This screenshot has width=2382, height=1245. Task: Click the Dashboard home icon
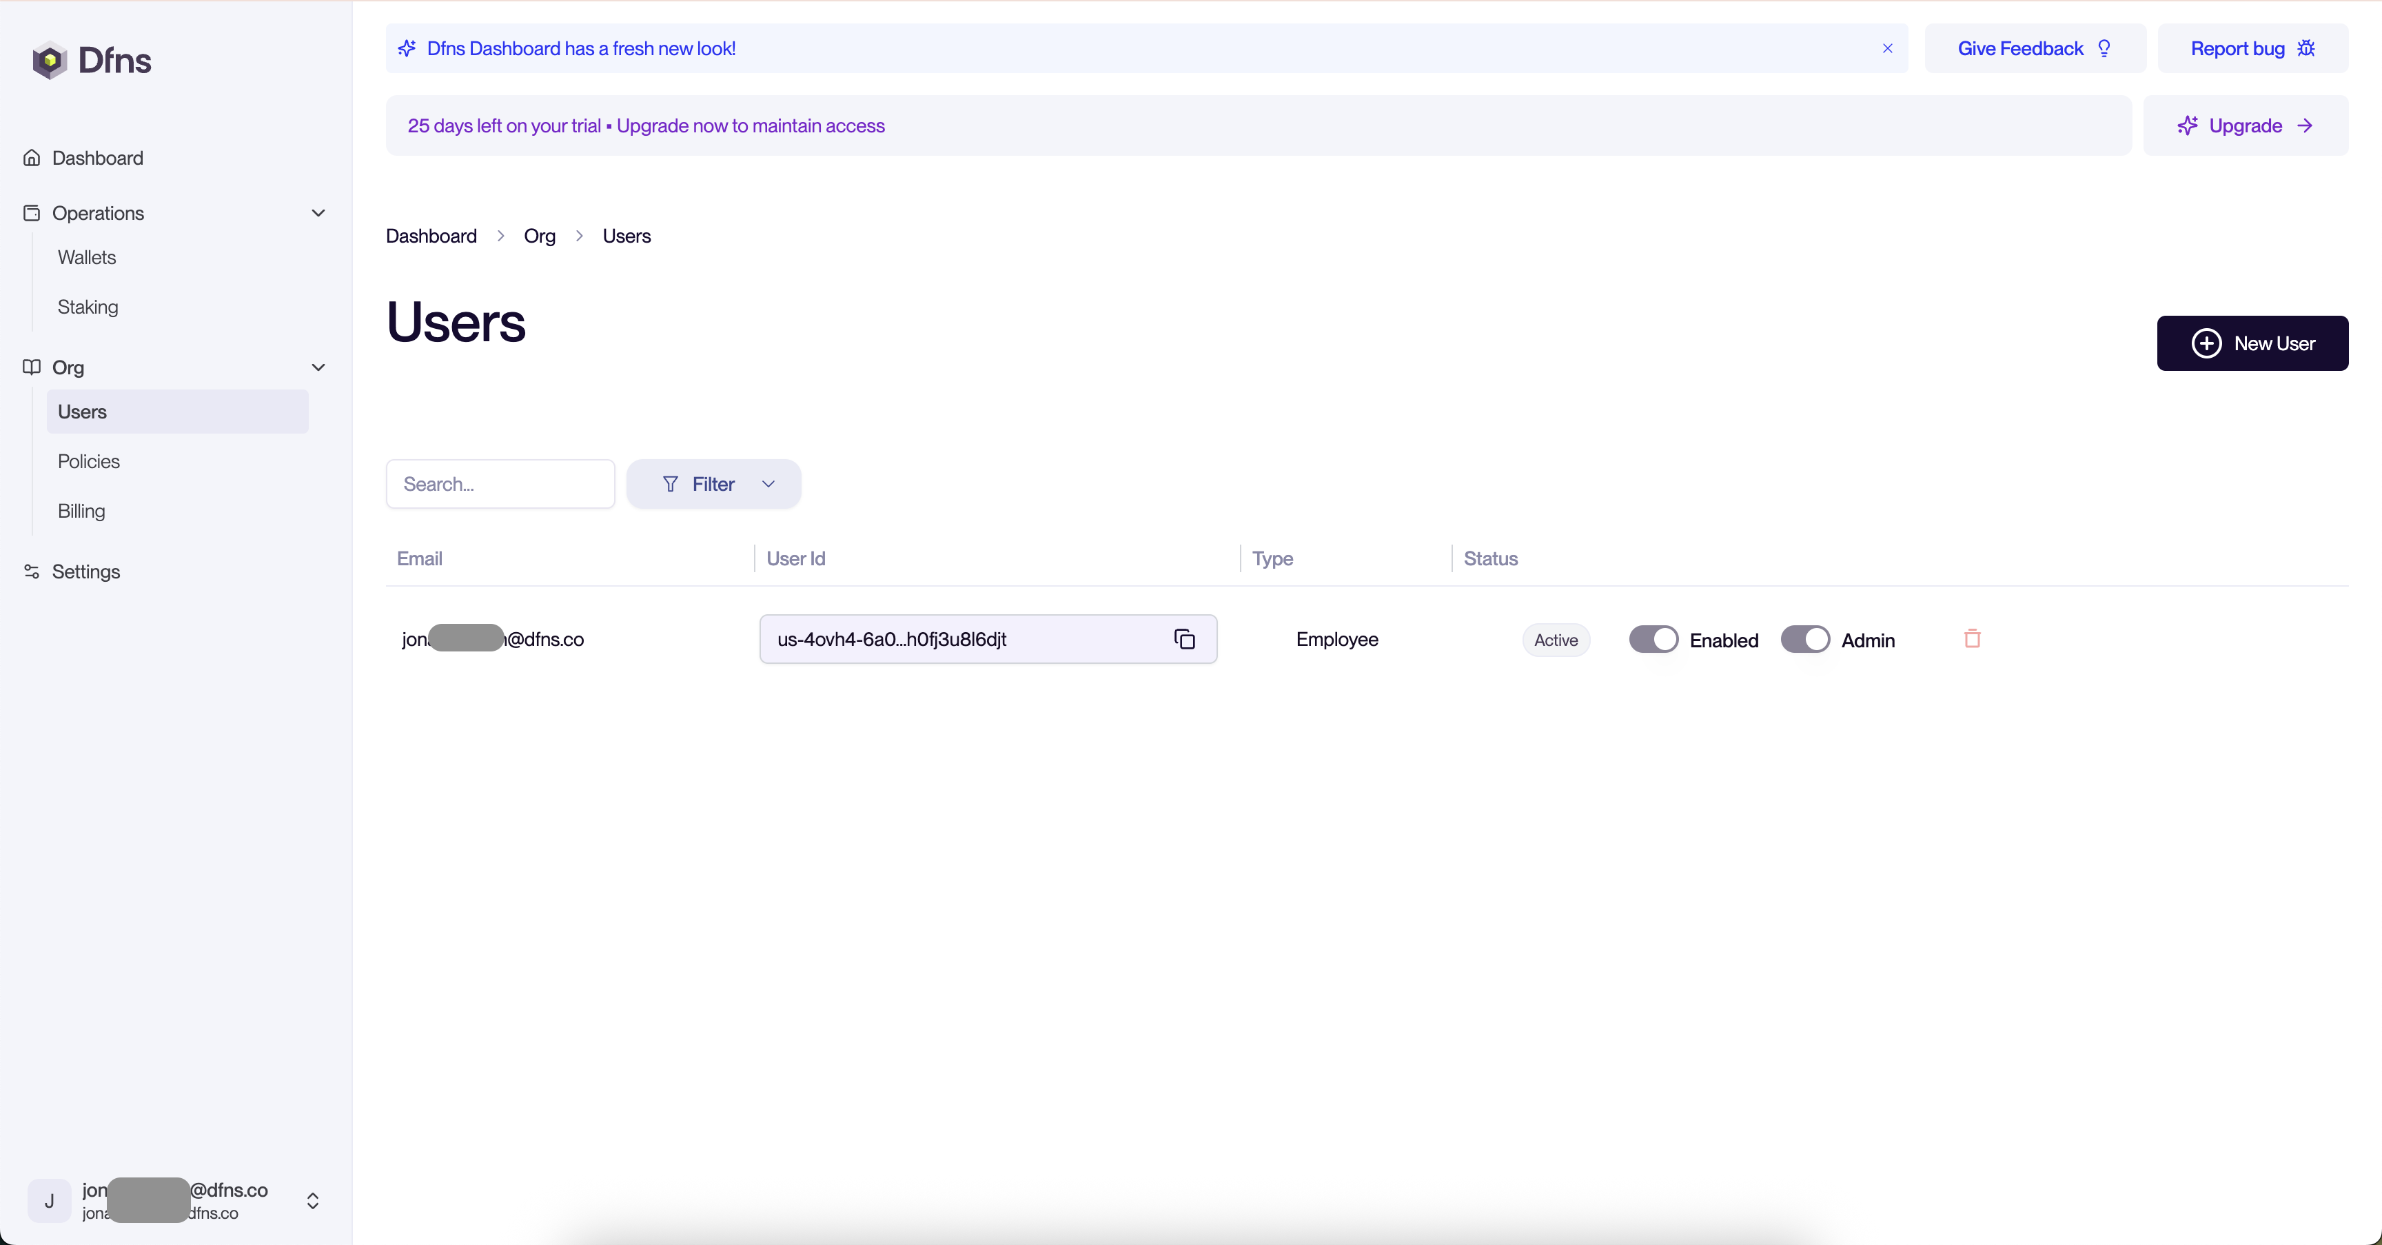(32, 158)
